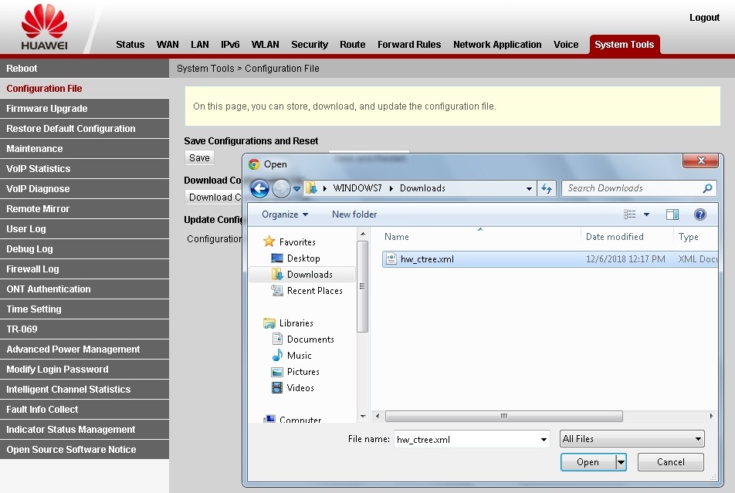
Task: Toggle the preview pane icon
Action: pos(672,214)
